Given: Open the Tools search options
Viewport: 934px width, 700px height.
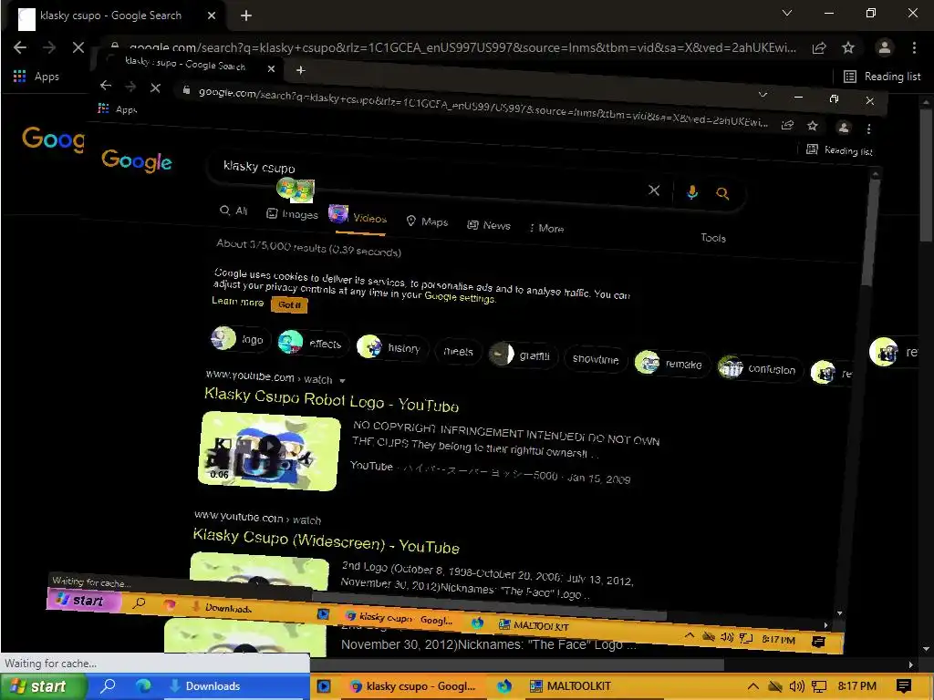Looking at the screenshot, I should coord(713,238).
